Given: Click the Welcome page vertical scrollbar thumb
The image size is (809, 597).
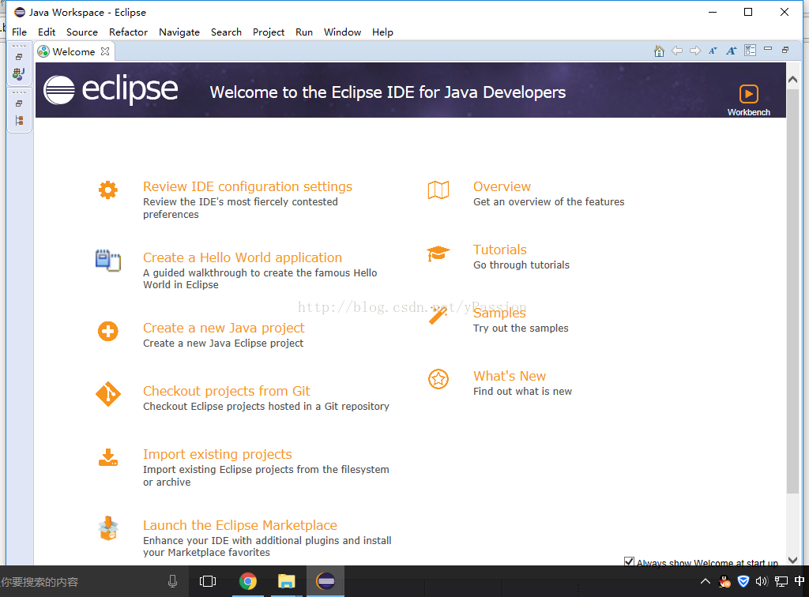Looking at the screenshot, I should 792,291.
